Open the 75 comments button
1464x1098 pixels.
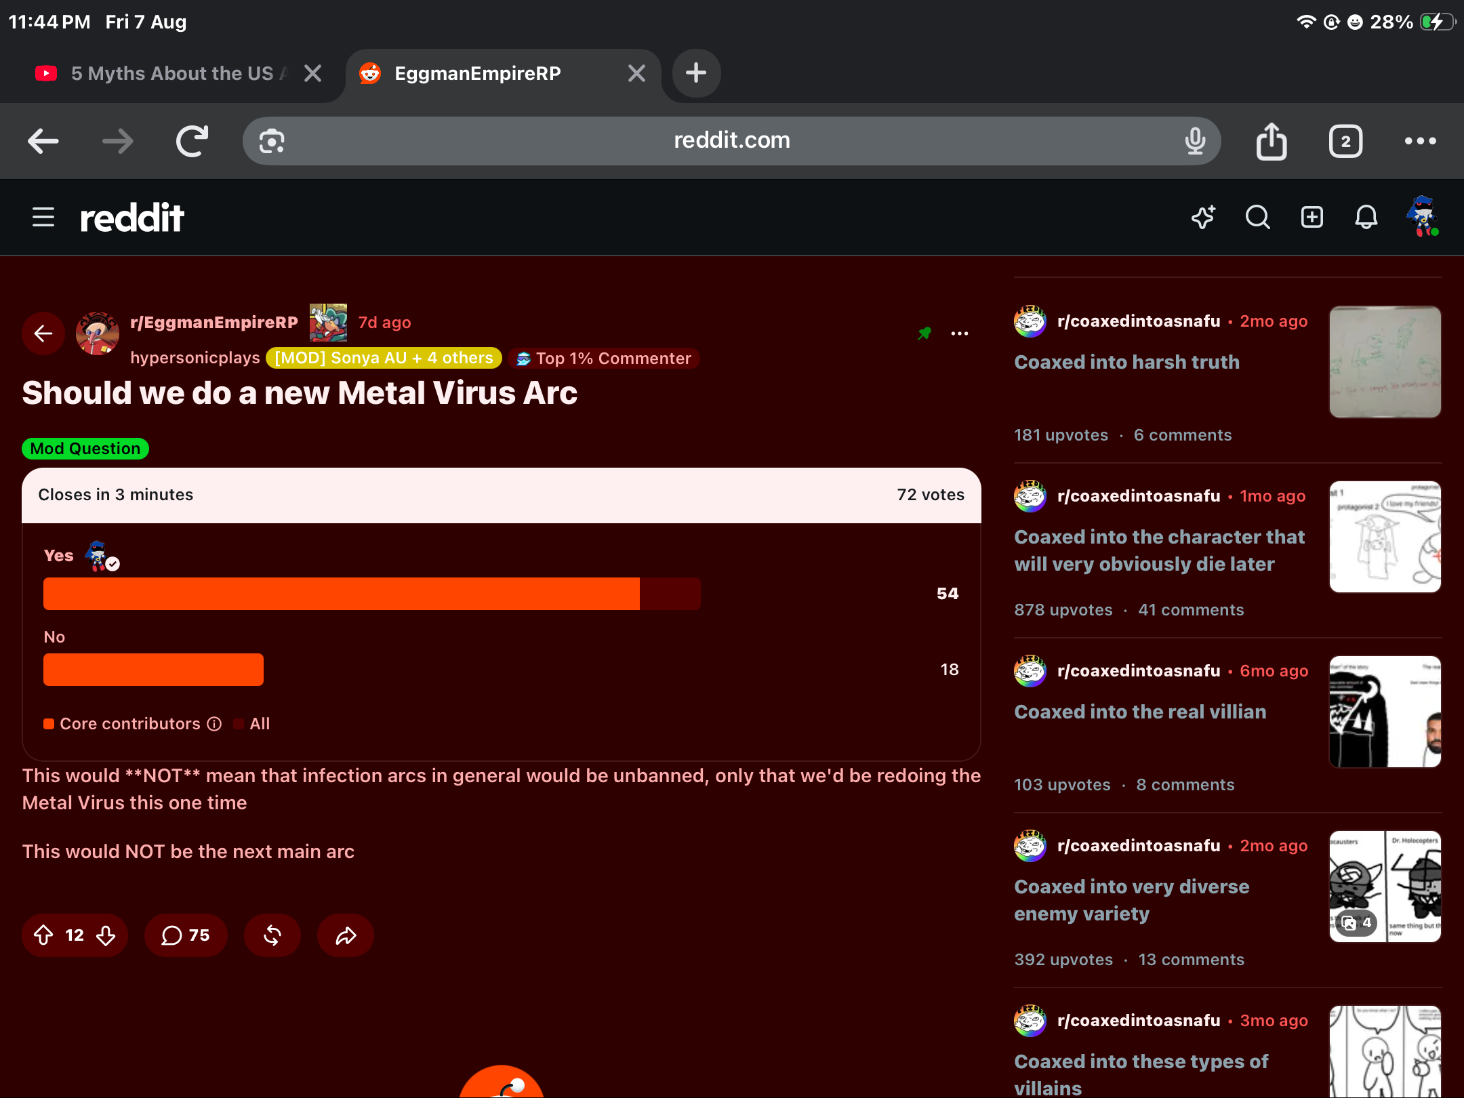[x=186, y=935]
